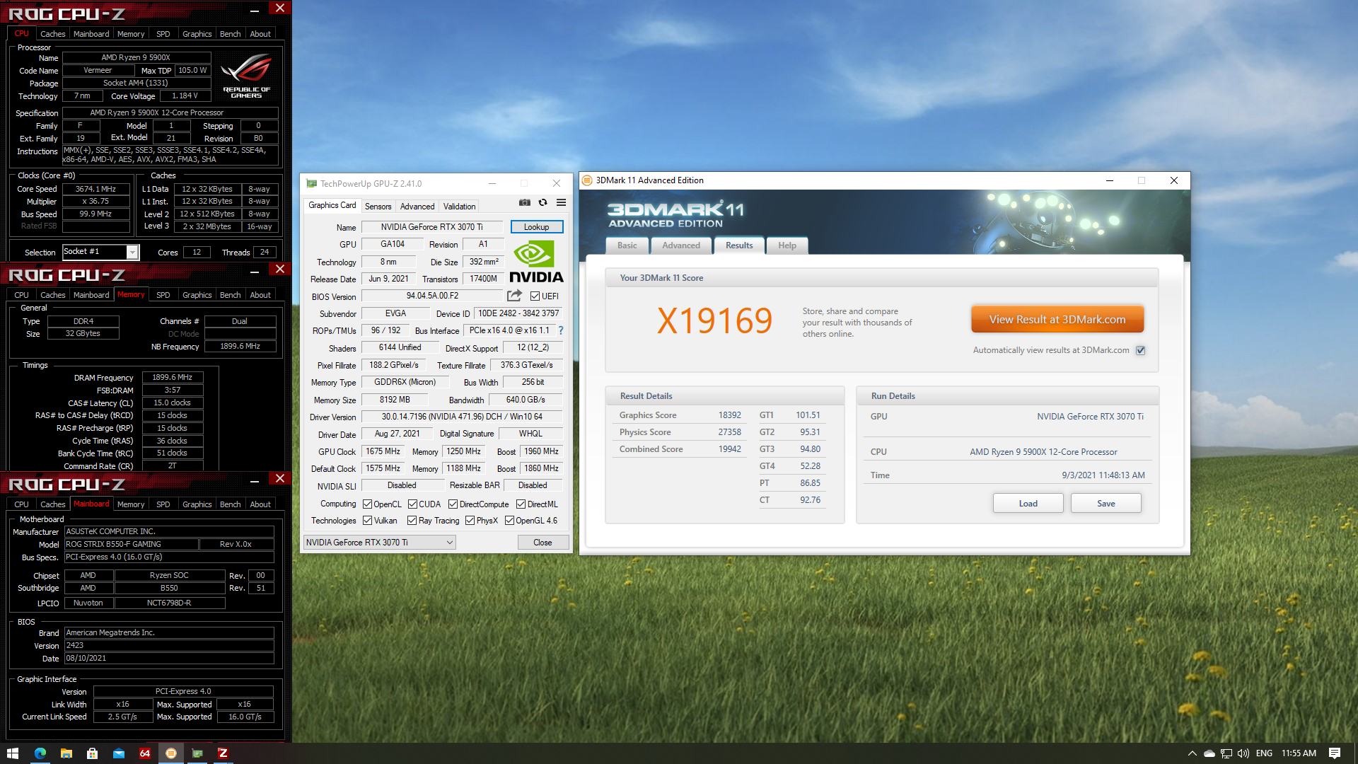This screenshot has height=764, width=1358.
Task: Click the Save button in 3DMark 11
Action: click(1105, 504)
